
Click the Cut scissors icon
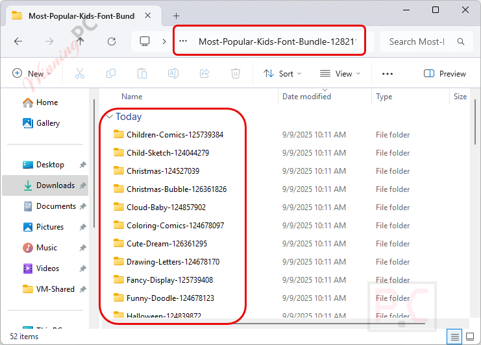pyautogui.click(x=80, y=73)
